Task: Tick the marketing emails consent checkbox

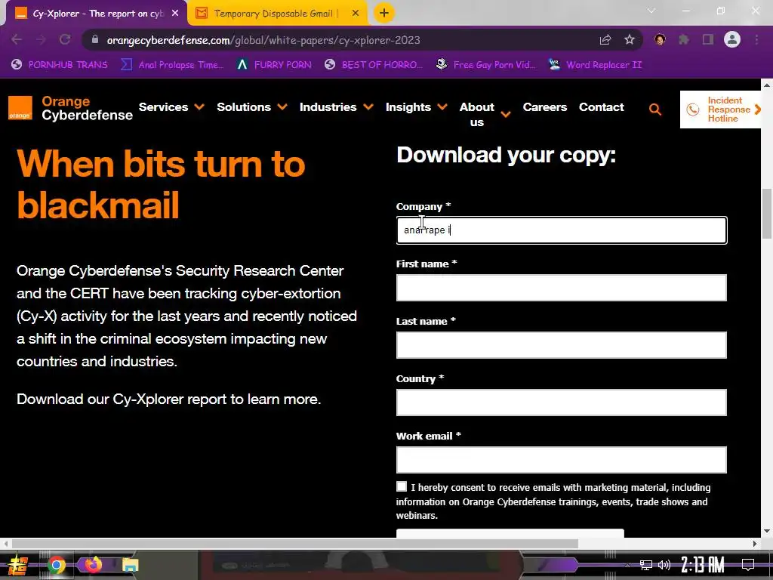Action: 402,487
